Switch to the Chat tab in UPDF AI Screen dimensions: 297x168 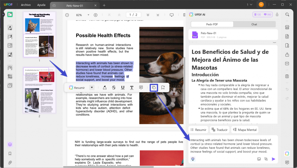[x=254, y=24]
